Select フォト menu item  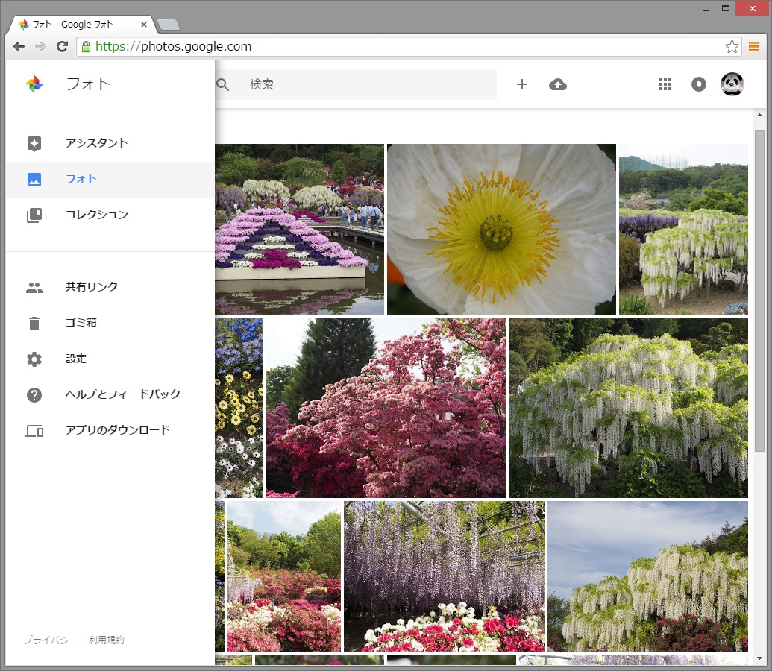point(110,179)
